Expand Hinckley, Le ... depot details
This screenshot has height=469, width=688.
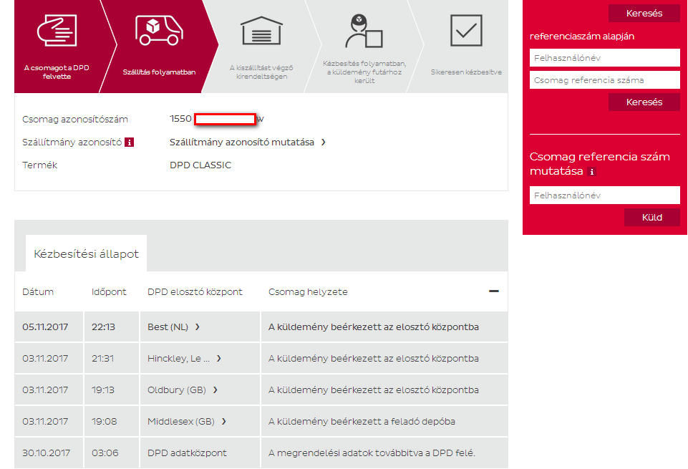[x=218, y=359]
